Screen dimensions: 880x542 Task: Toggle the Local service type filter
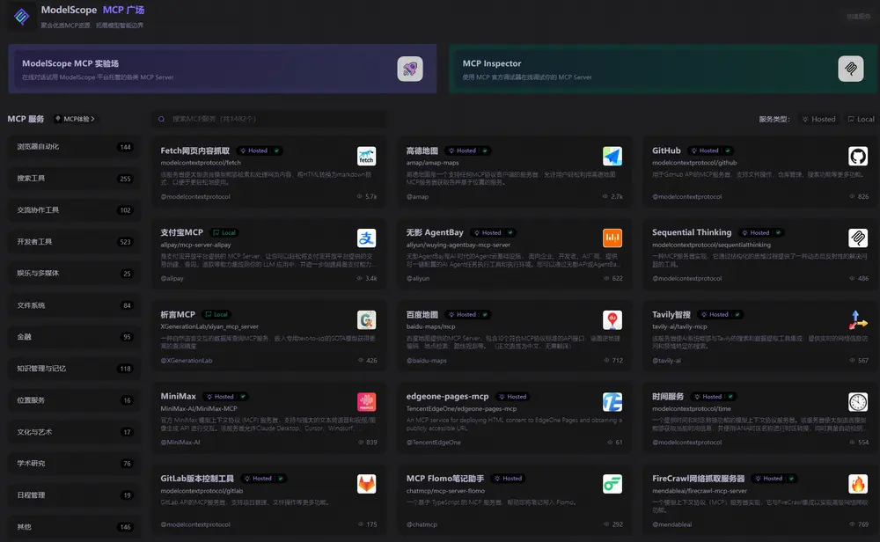coord(861,119)
